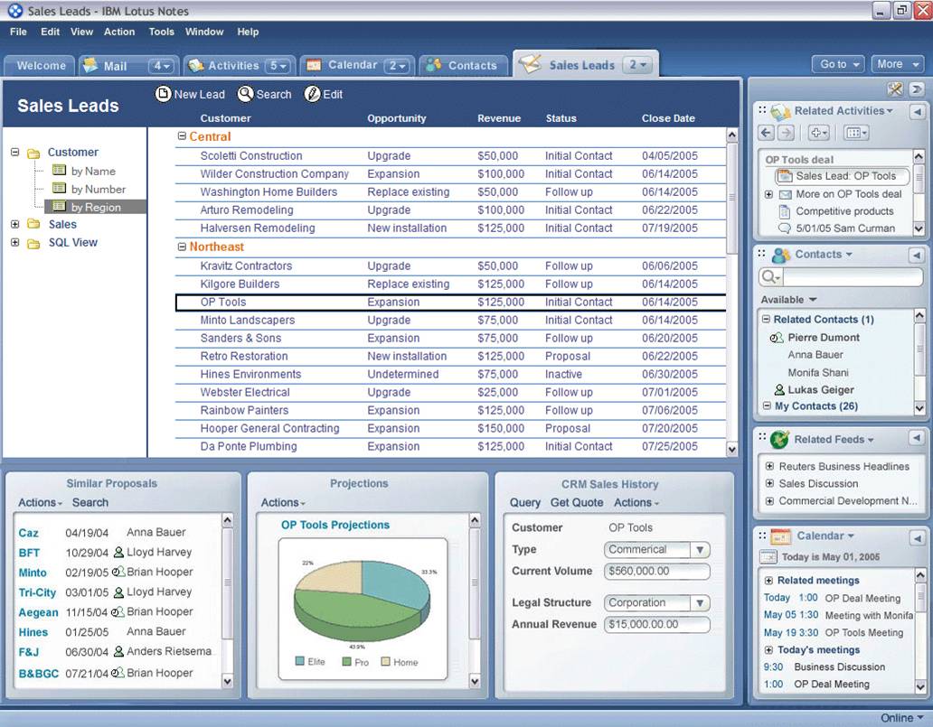933x727 pixels.
Task: Click the New Lead icon
Action: (x=164, y=94)
